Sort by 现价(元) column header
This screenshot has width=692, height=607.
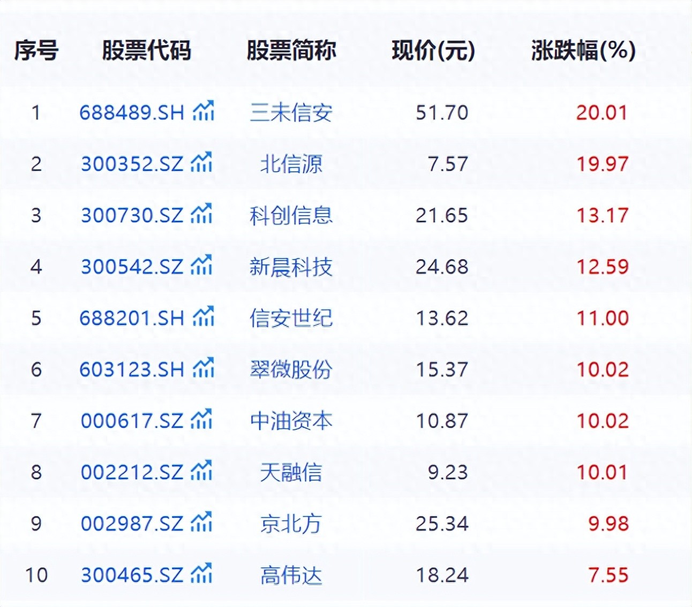tap(433, 51)
